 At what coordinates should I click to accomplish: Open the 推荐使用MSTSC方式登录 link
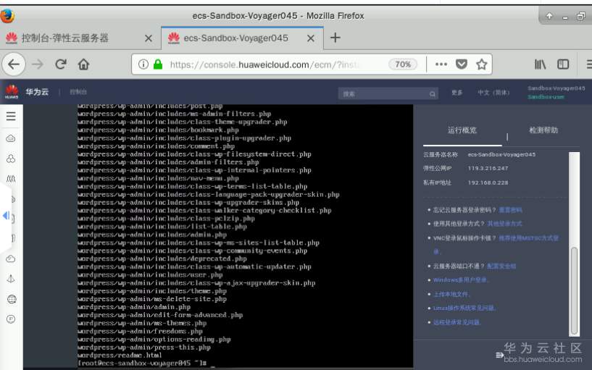[528, 238]
